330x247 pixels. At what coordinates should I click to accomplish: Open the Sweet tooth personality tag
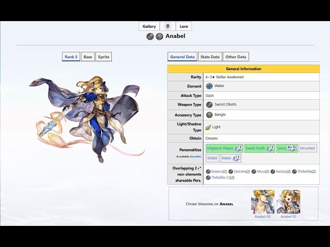click(x=260, y=148)
